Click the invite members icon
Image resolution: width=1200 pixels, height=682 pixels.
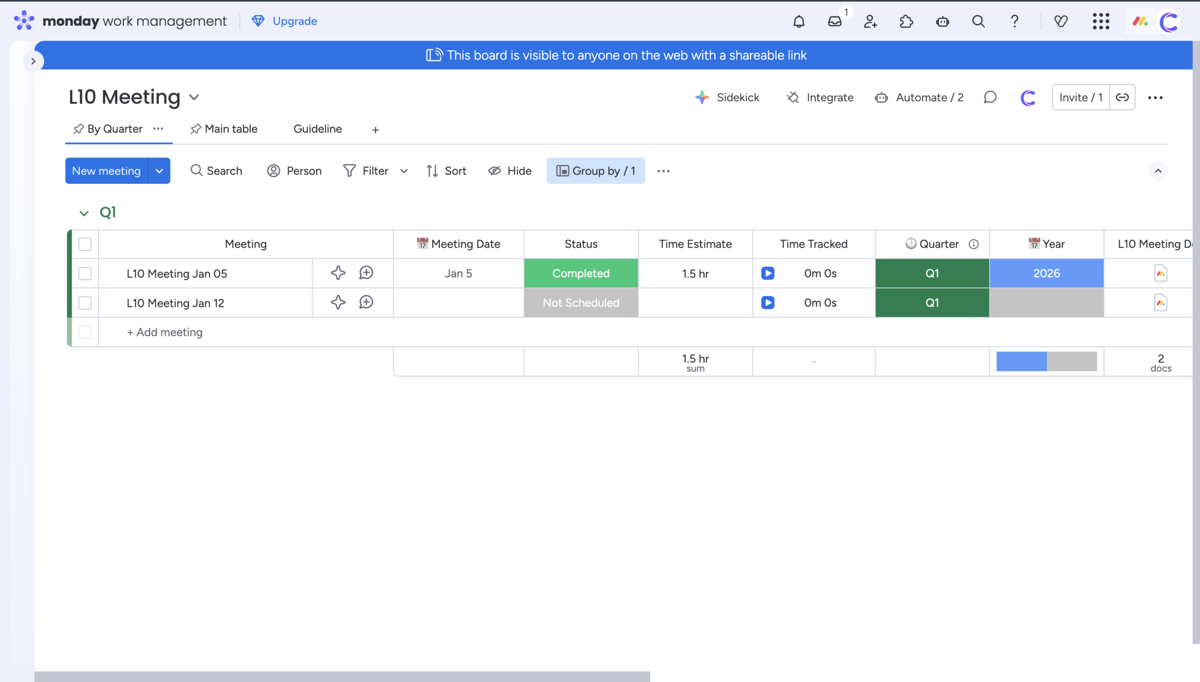coord(870,22)
